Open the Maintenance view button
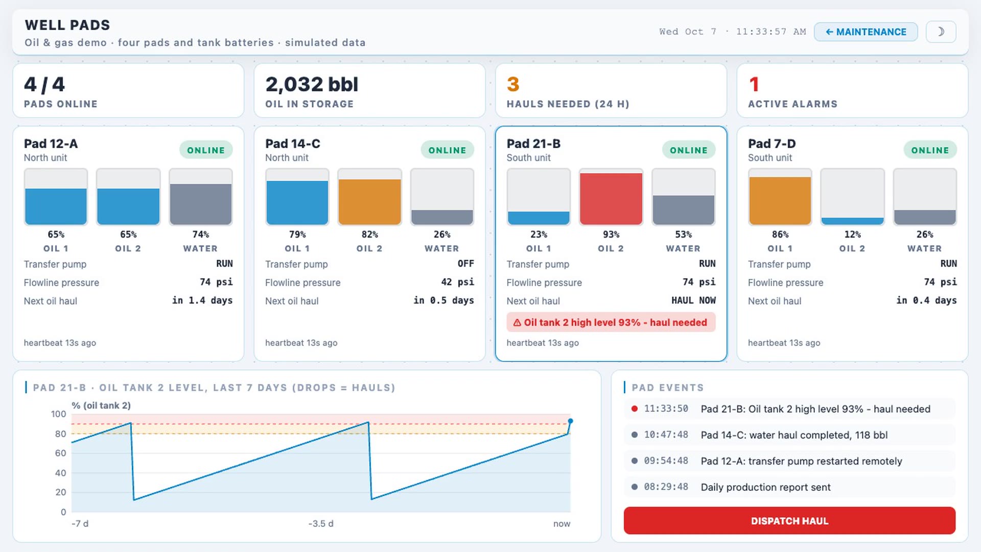 click(866, 32)
